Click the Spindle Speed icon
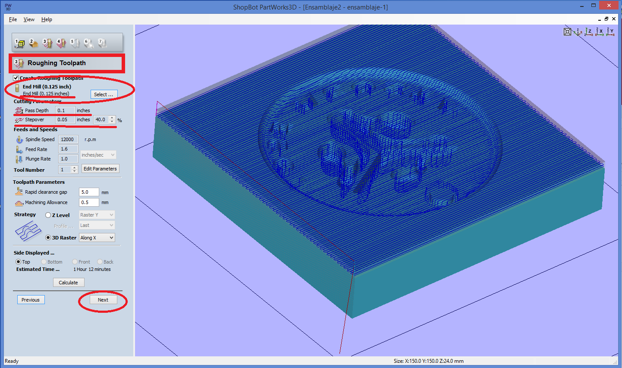The width and height of the screenshot is (622, 368). click(19, 139)
